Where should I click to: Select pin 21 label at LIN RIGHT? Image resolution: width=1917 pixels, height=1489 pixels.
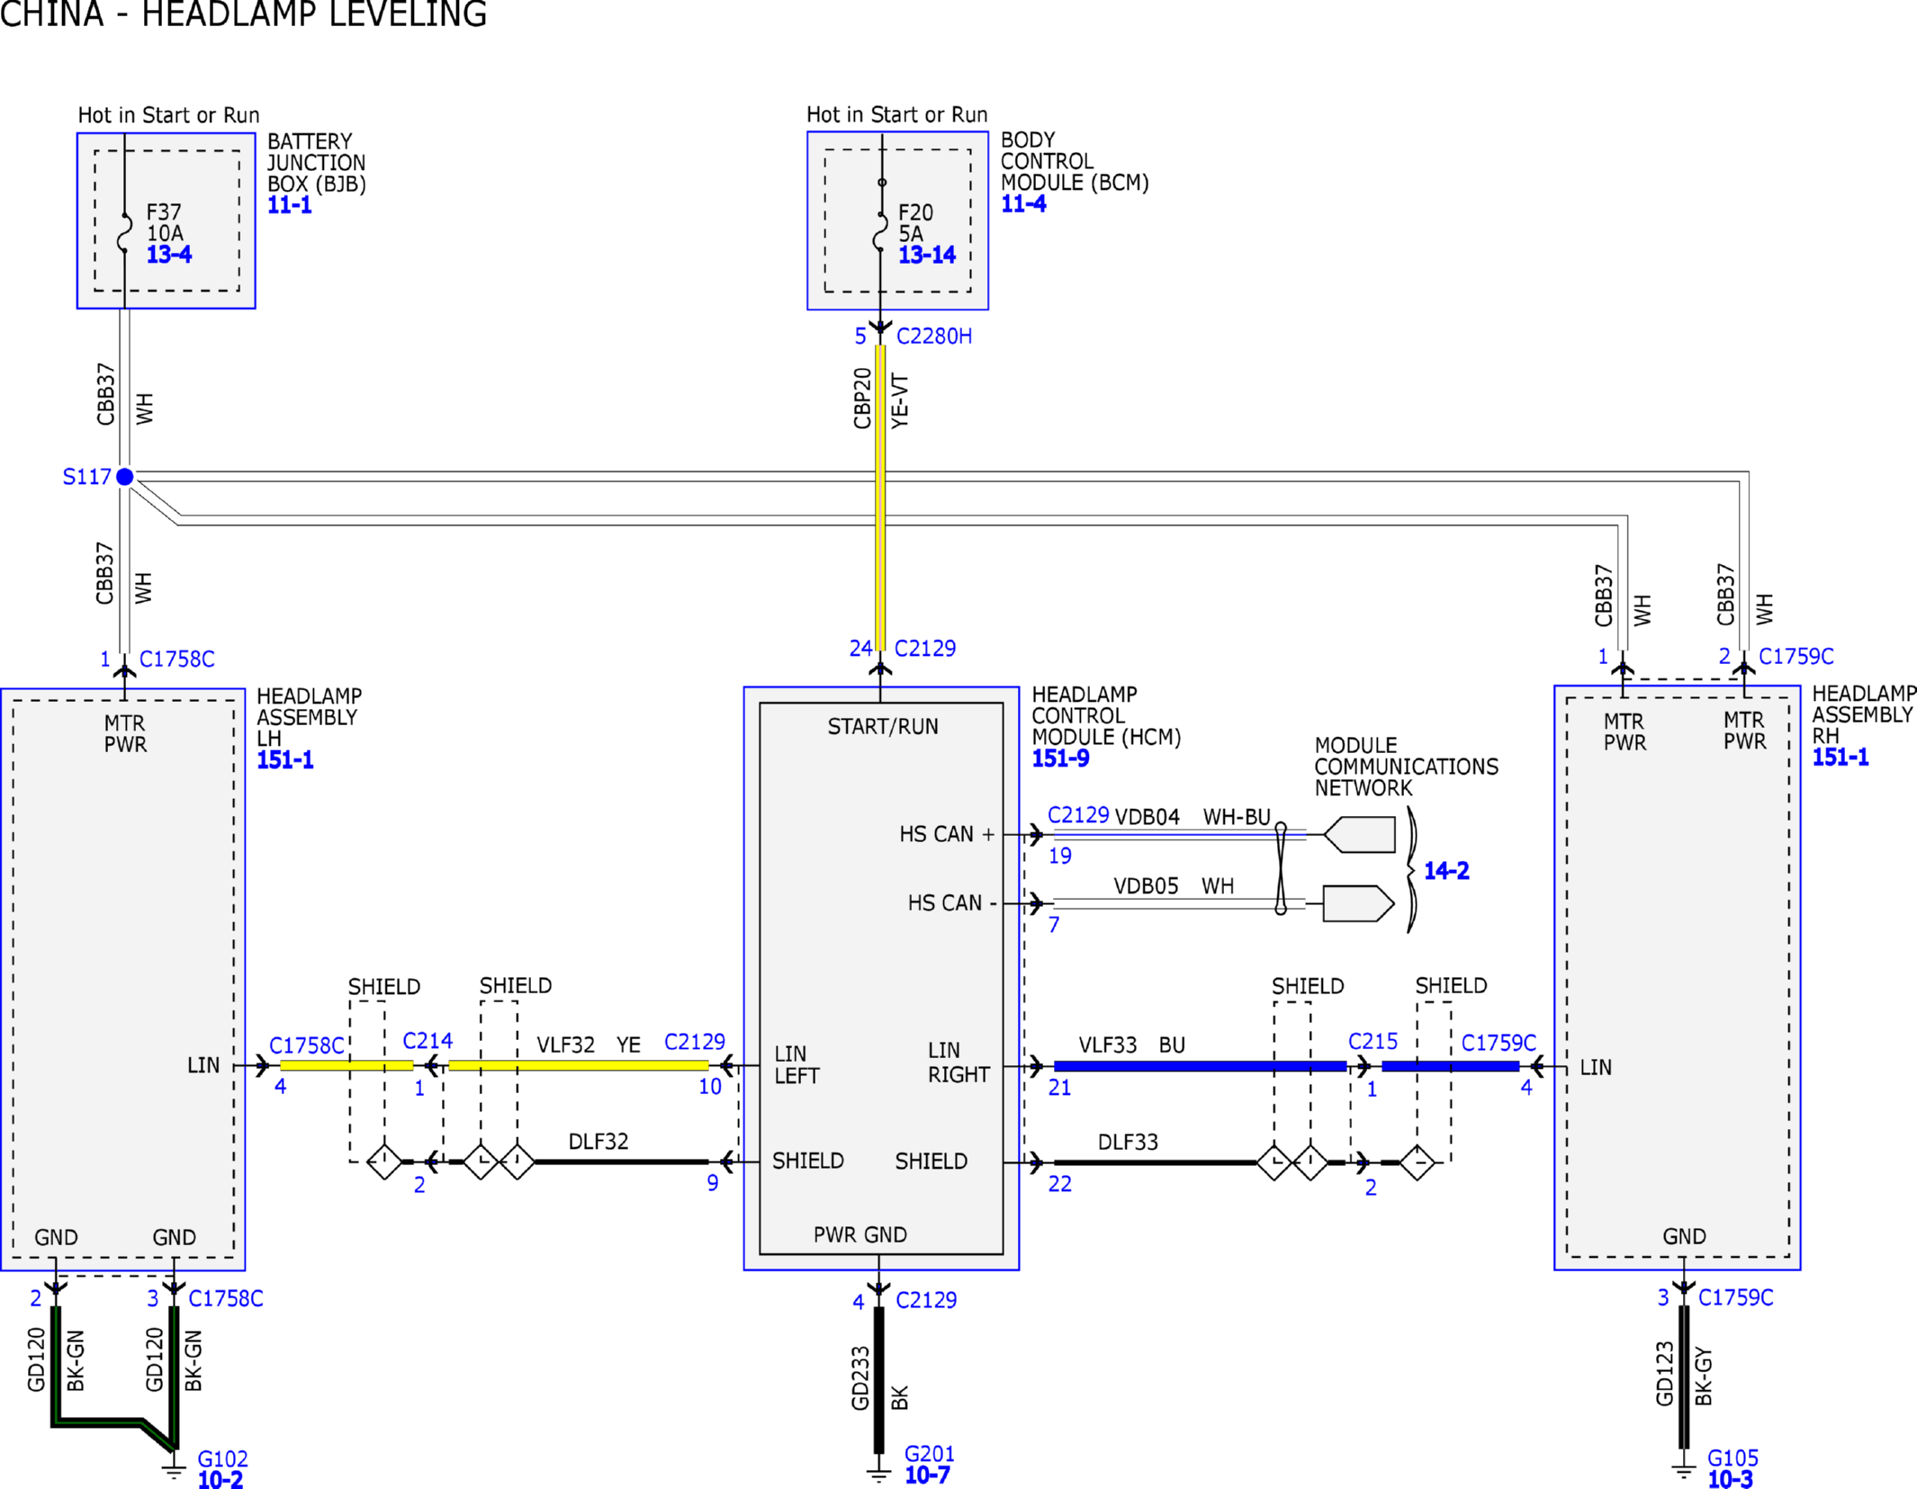pyautogui.click(x=1060, y=1089)
